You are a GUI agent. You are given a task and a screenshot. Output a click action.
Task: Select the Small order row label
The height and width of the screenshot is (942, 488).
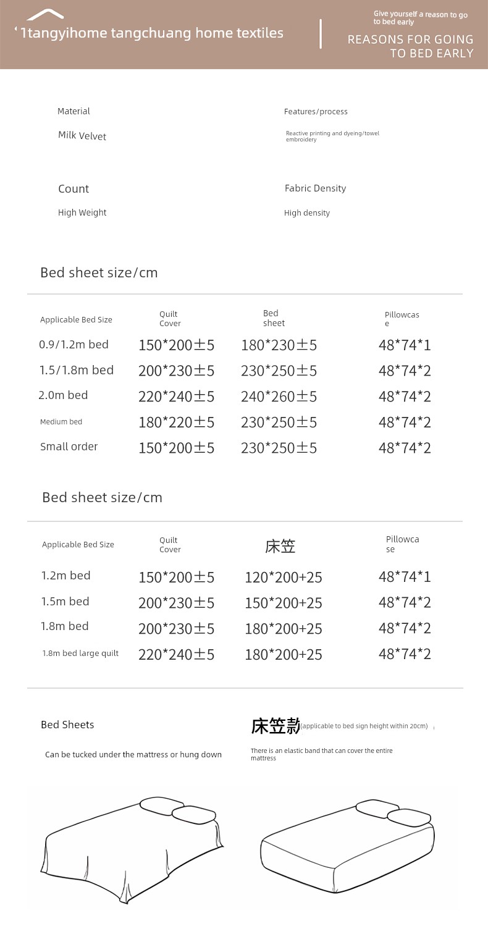click(x=69, y=447)
